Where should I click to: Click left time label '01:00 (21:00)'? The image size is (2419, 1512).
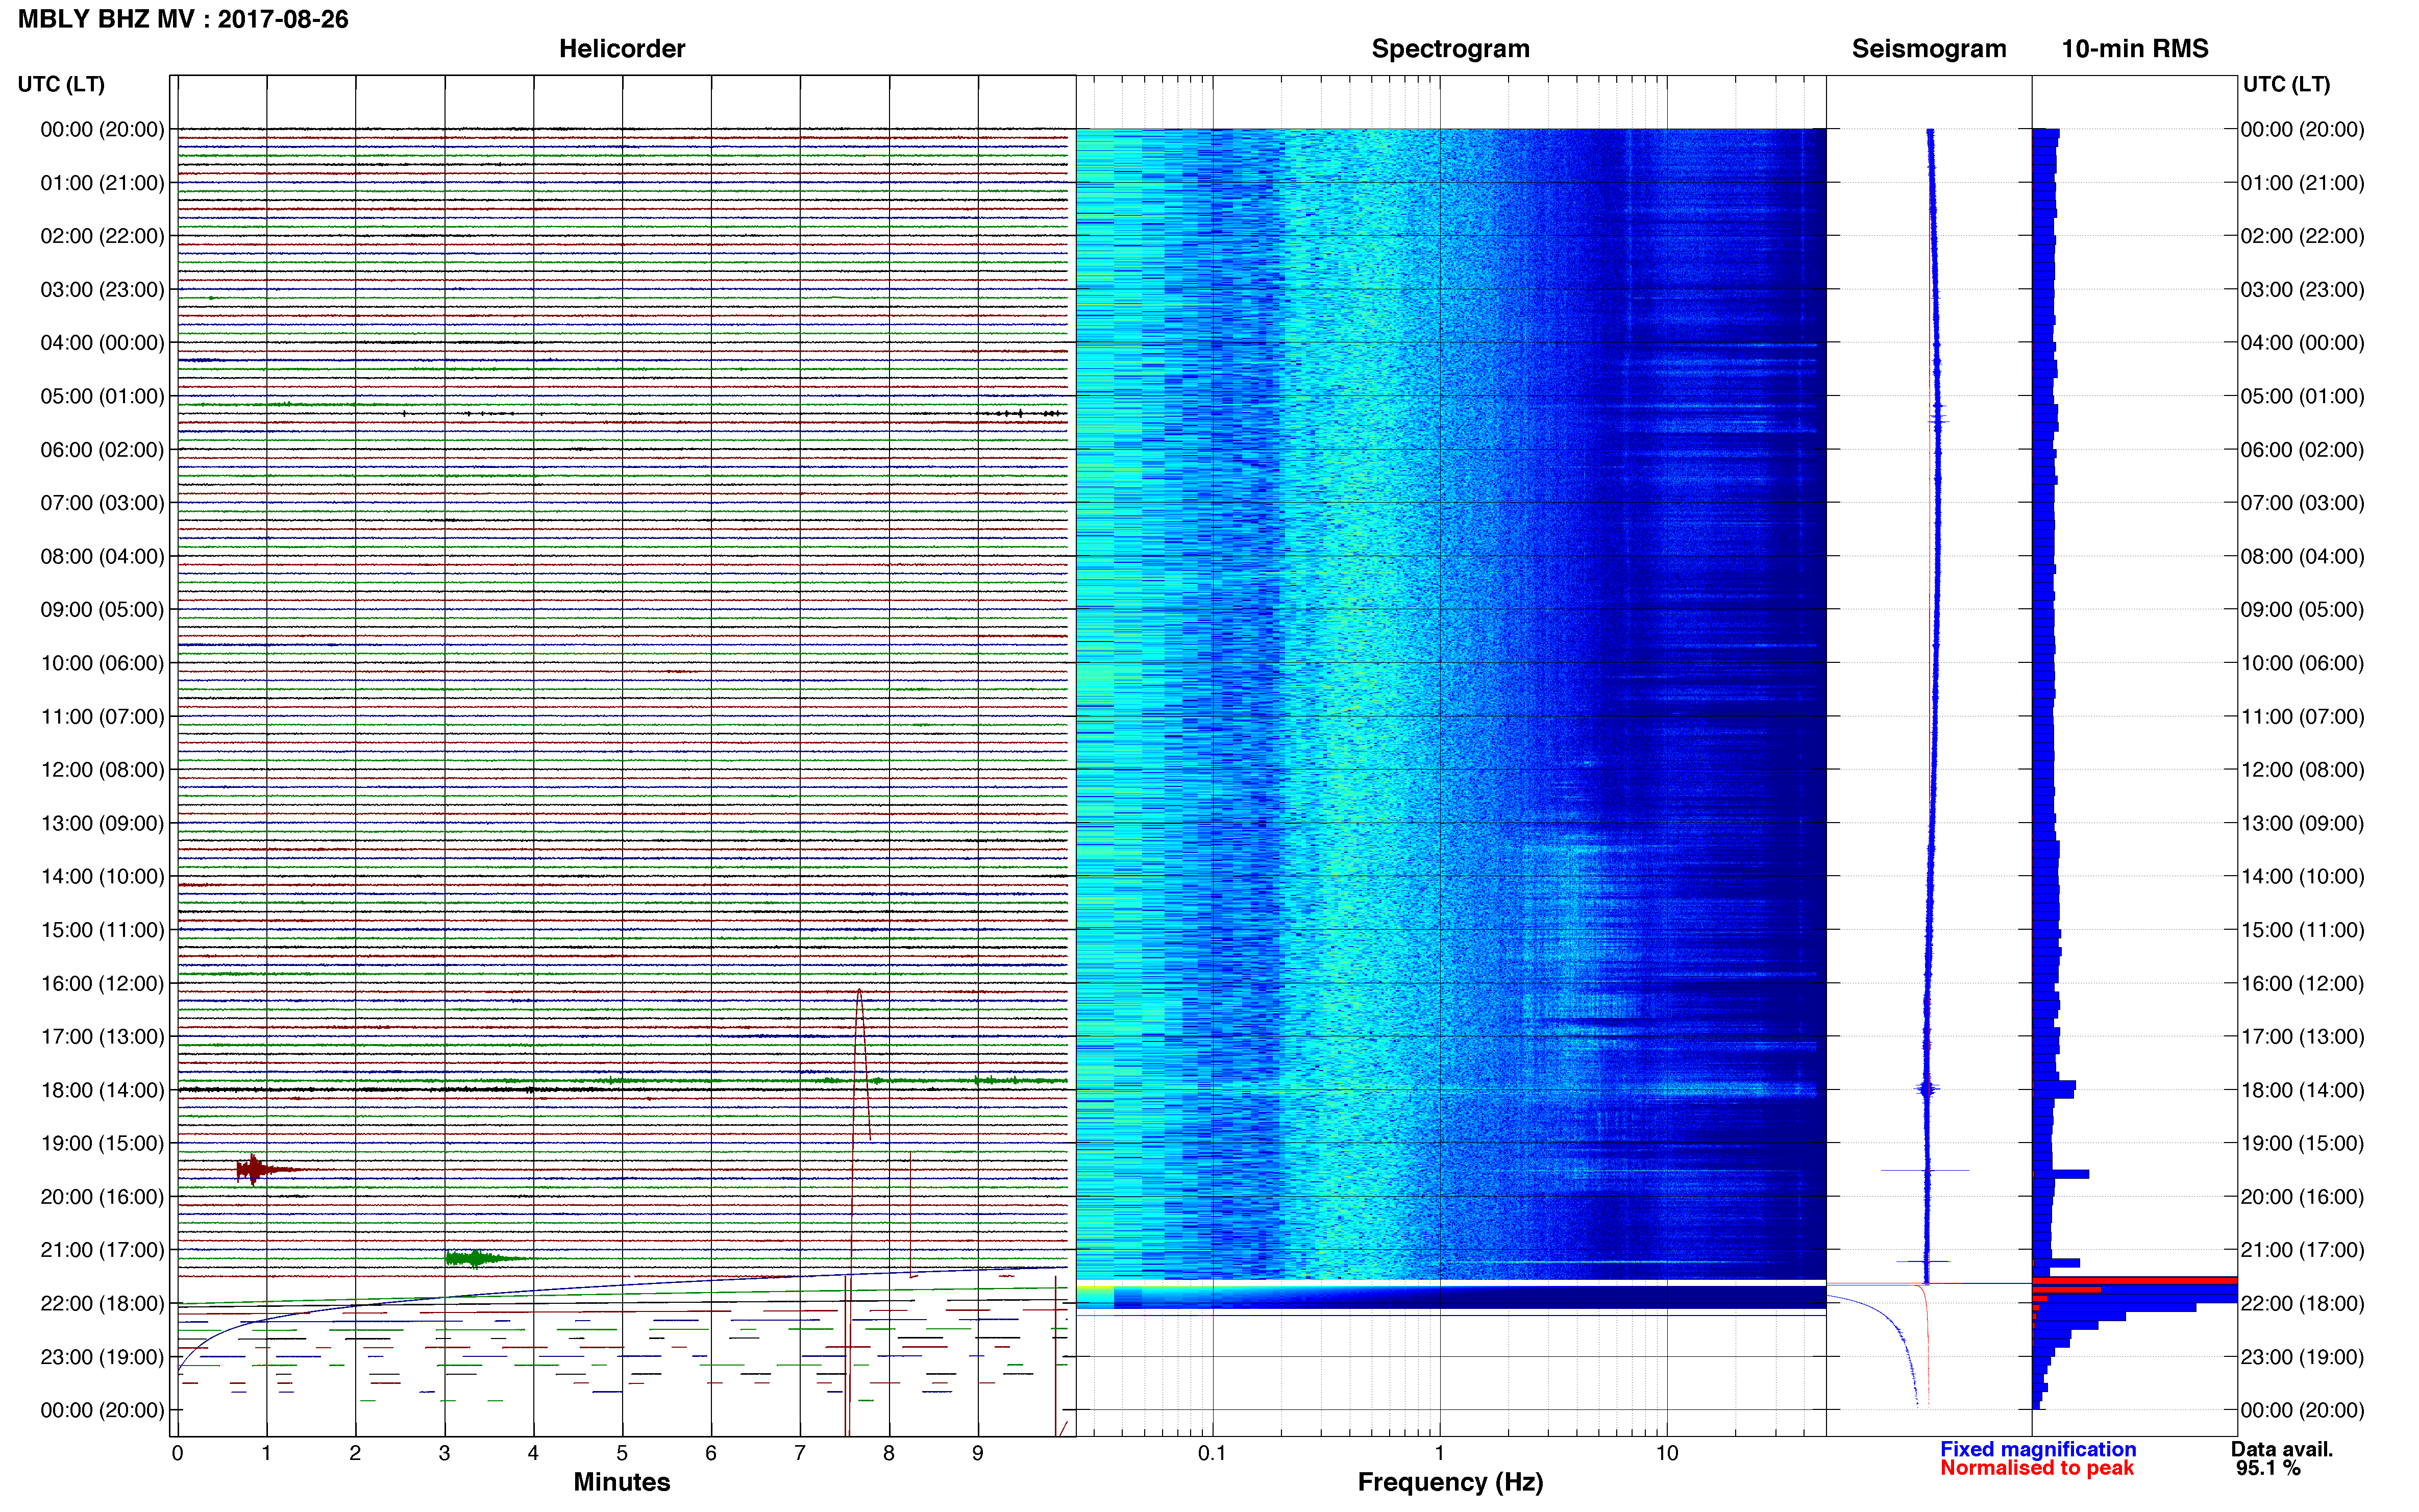pyautogui.click(x=102, y=183)
